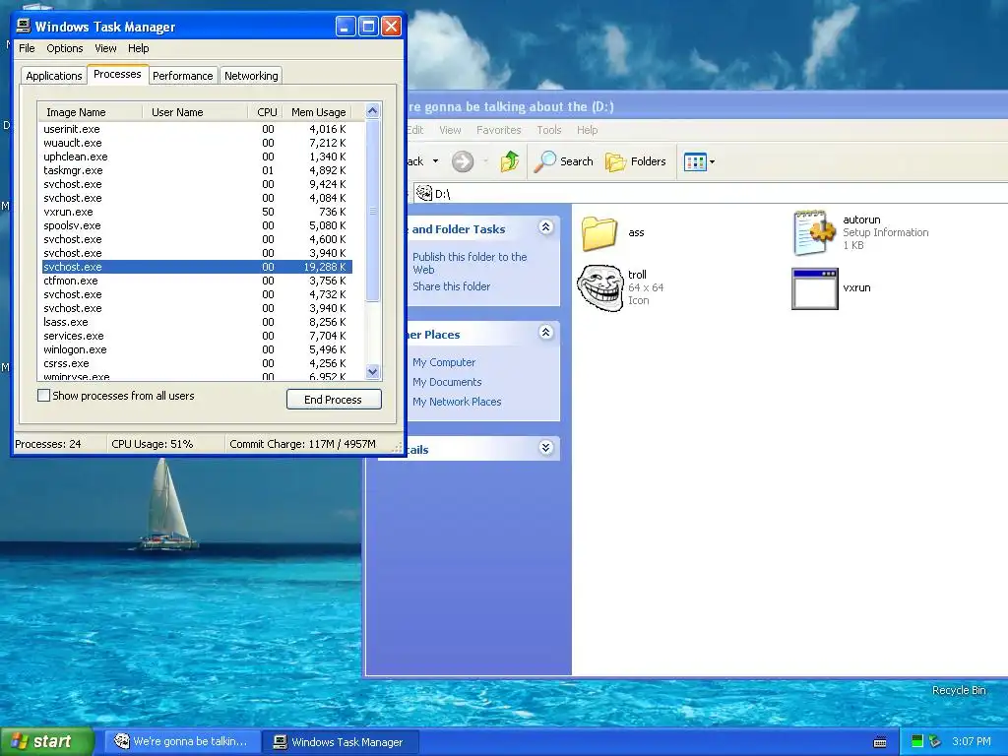
Task: Select the winlogon.exe process row
Action: point(197,349)
